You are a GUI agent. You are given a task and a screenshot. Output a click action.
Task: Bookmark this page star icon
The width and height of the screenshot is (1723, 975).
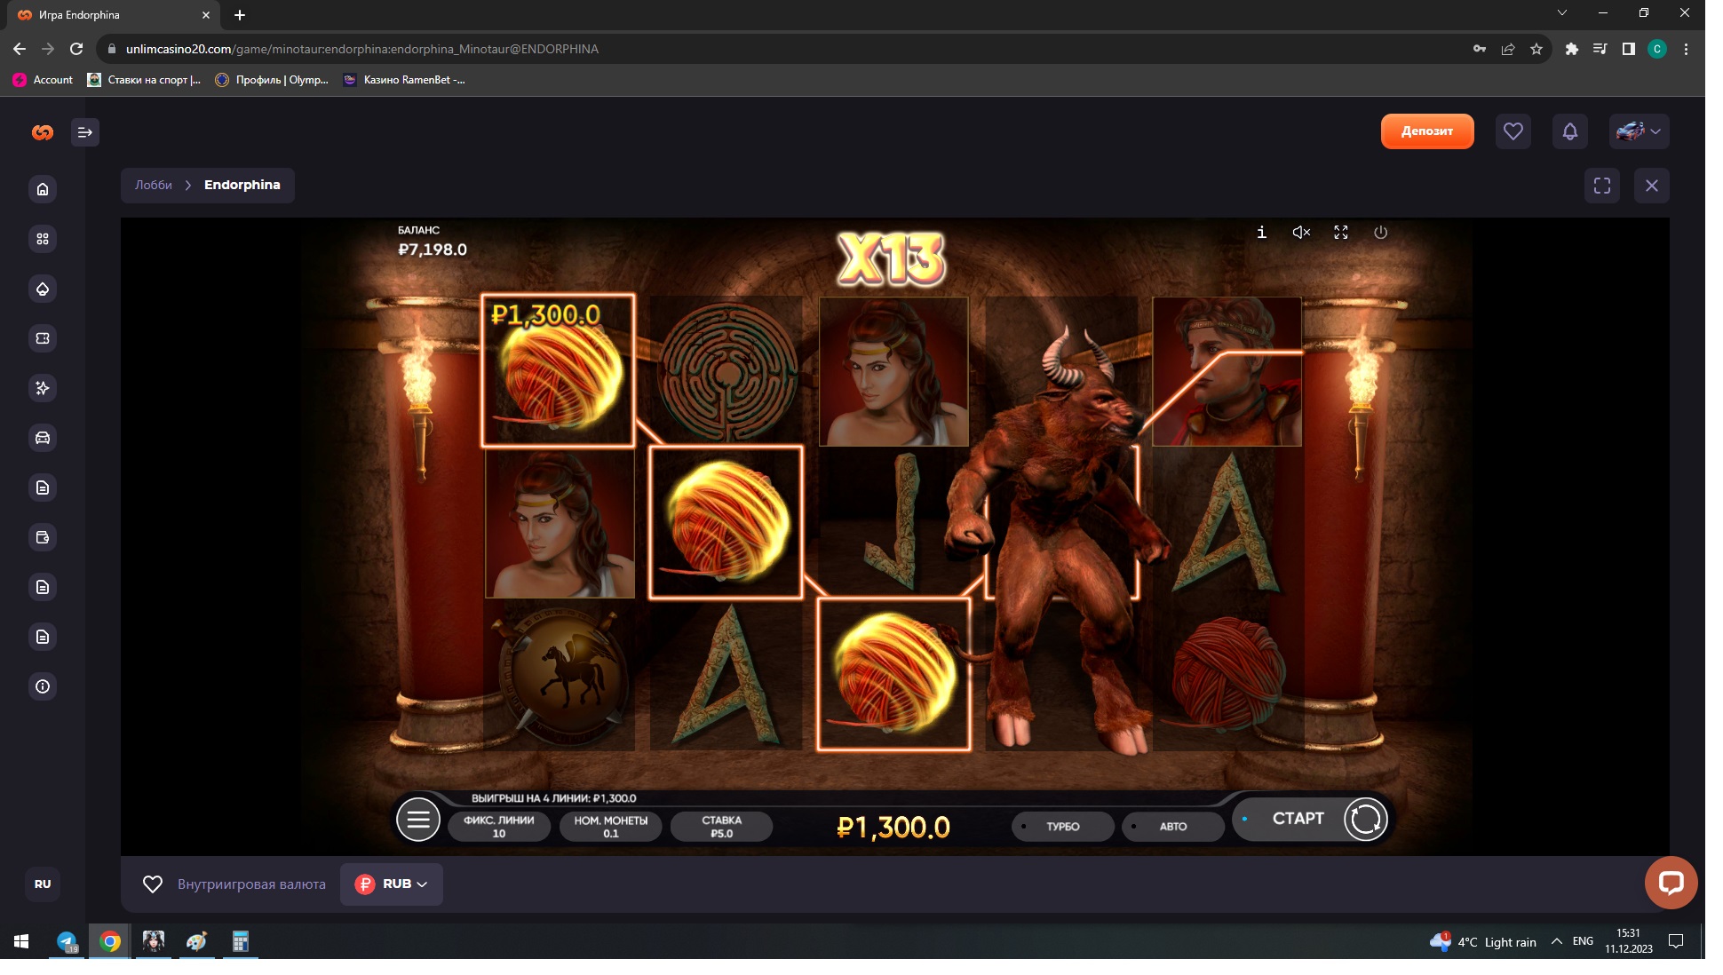[1536, 49]
